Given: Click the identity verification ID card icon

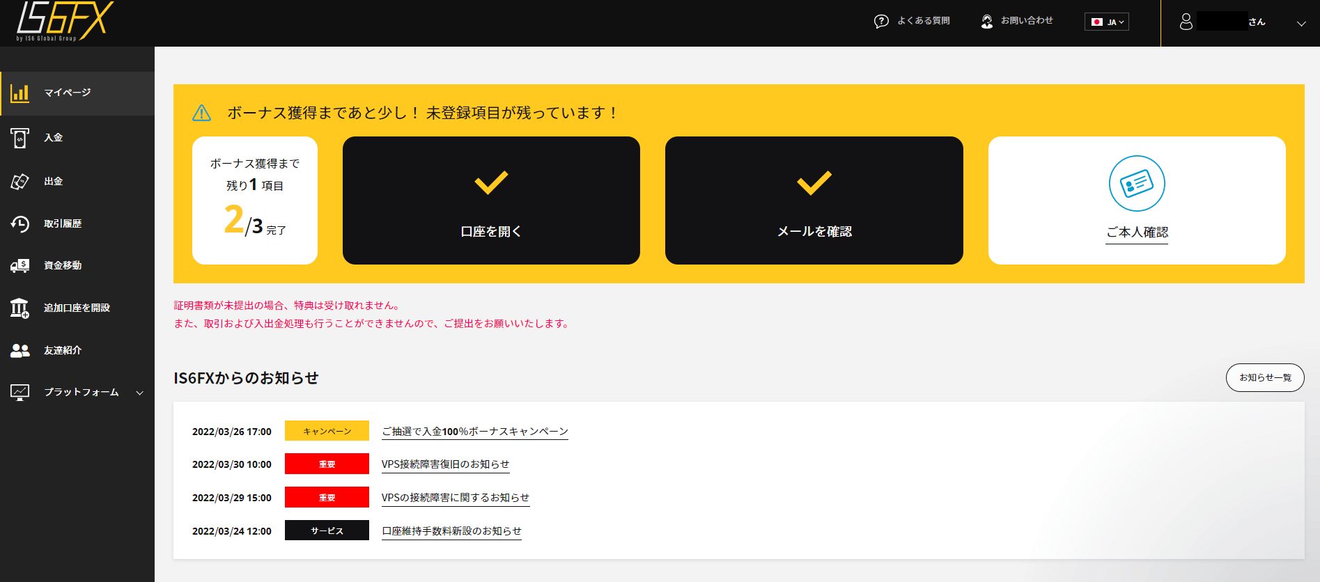Looking at the screenshot, I should pyautogui.click(x=1137, y=183).
